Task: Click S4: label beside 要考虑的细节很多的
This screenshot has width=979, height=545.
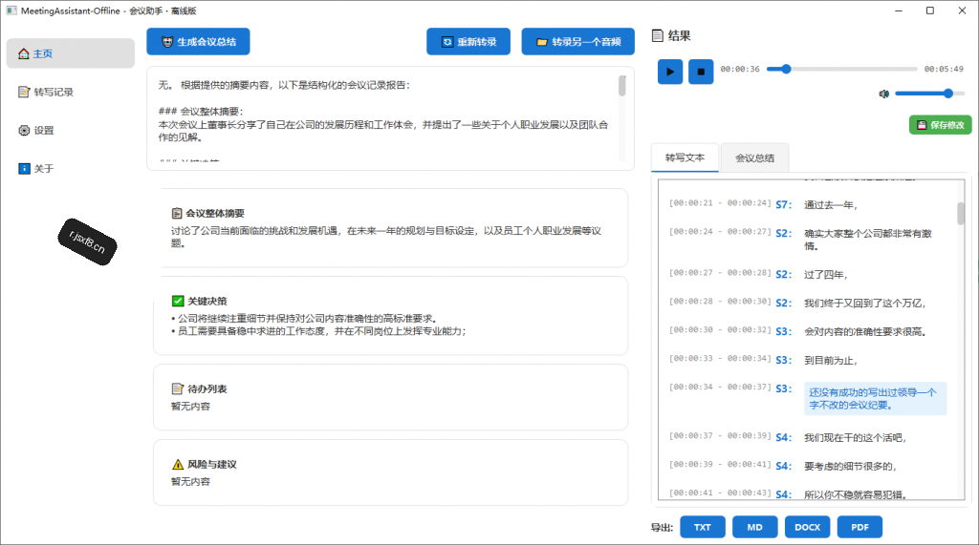Action: (x=784, y=466)
